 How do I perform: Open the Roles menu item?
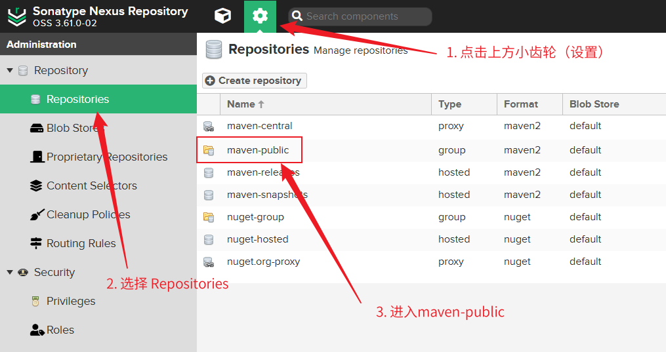click(60, 330)
